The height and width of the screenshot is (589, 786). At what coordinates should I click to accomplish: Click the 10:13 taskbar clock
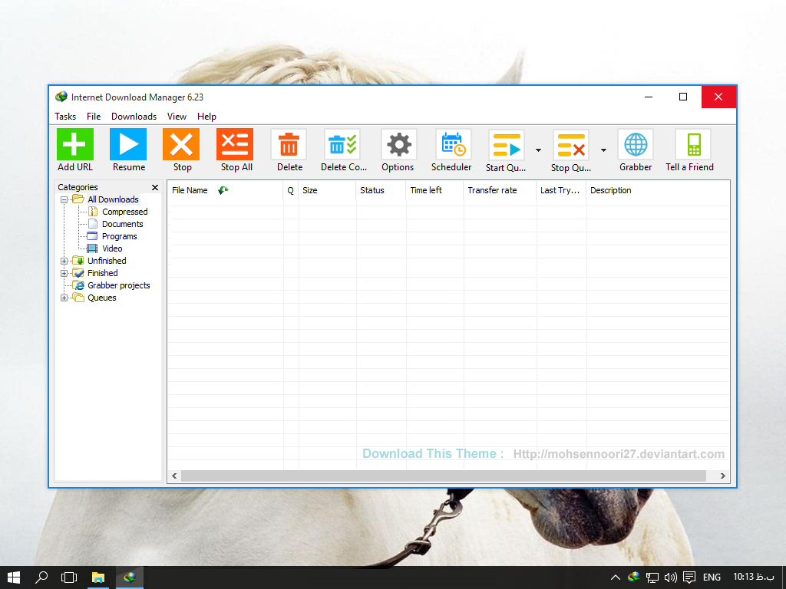[x=754, y=577]
